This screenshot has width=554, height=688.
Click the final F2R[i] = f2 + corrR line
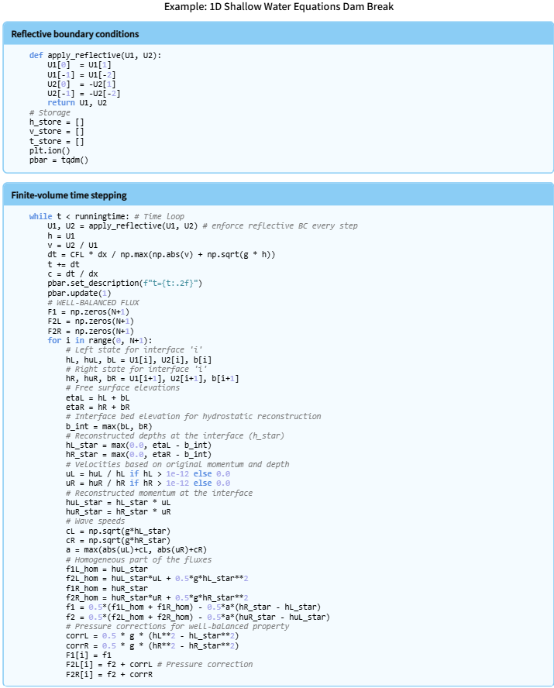(x=109, y=674)
